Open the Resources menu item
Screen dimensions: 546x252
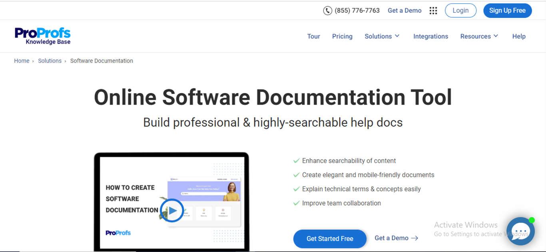(x=475, y=36)
